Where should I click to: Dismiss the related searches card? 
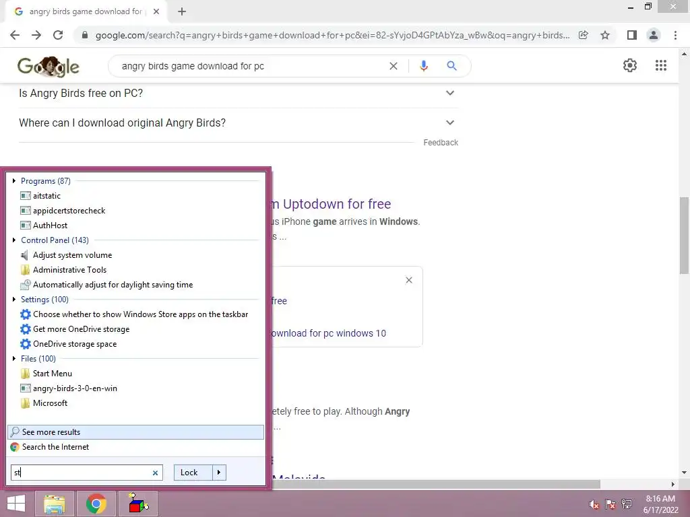pos(409,280)
